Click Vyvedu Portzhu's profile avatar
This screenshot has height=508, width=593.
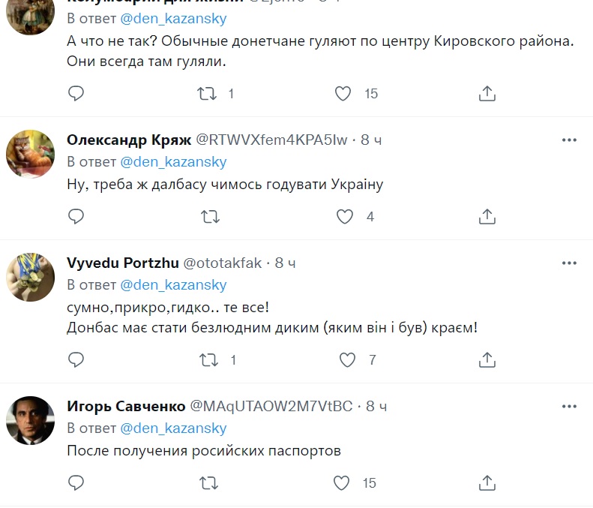coord(30,277)
